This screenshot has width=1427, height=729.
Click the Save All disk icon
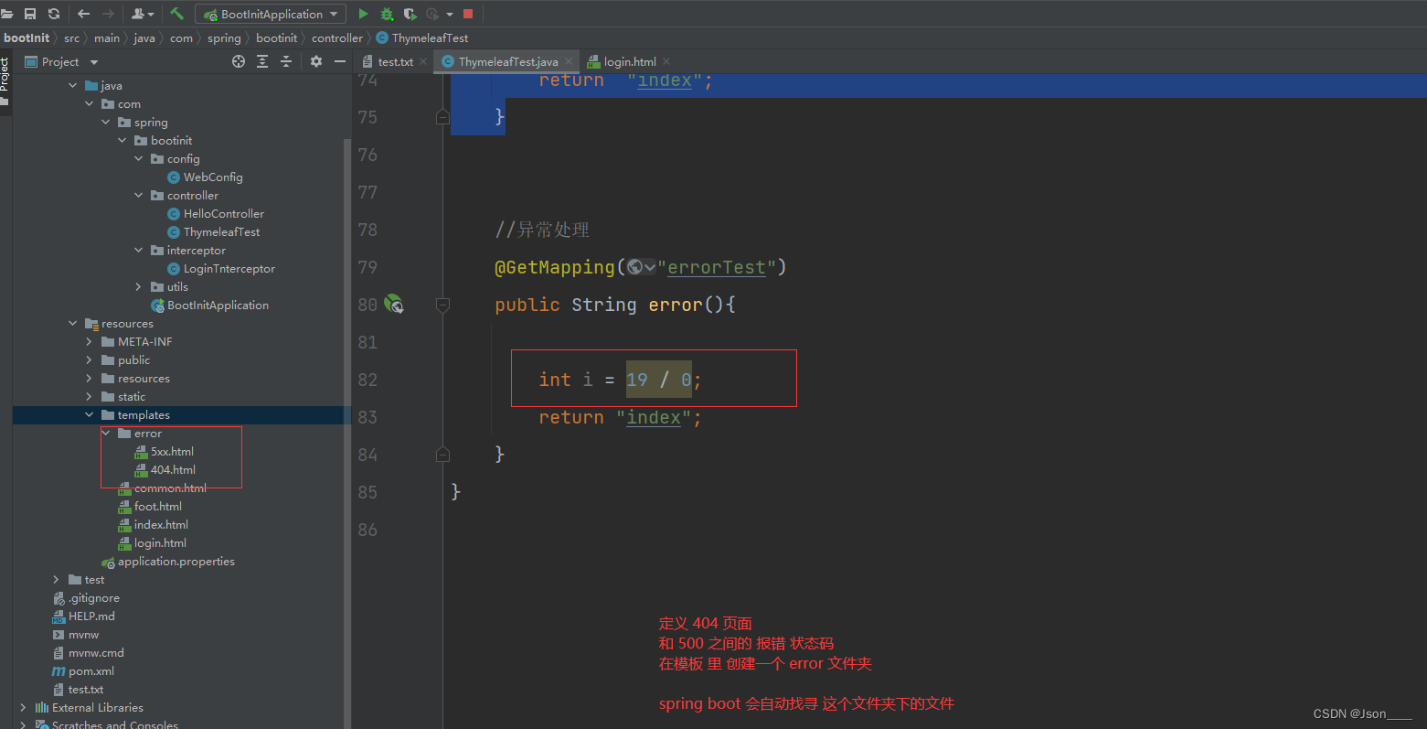30,14
